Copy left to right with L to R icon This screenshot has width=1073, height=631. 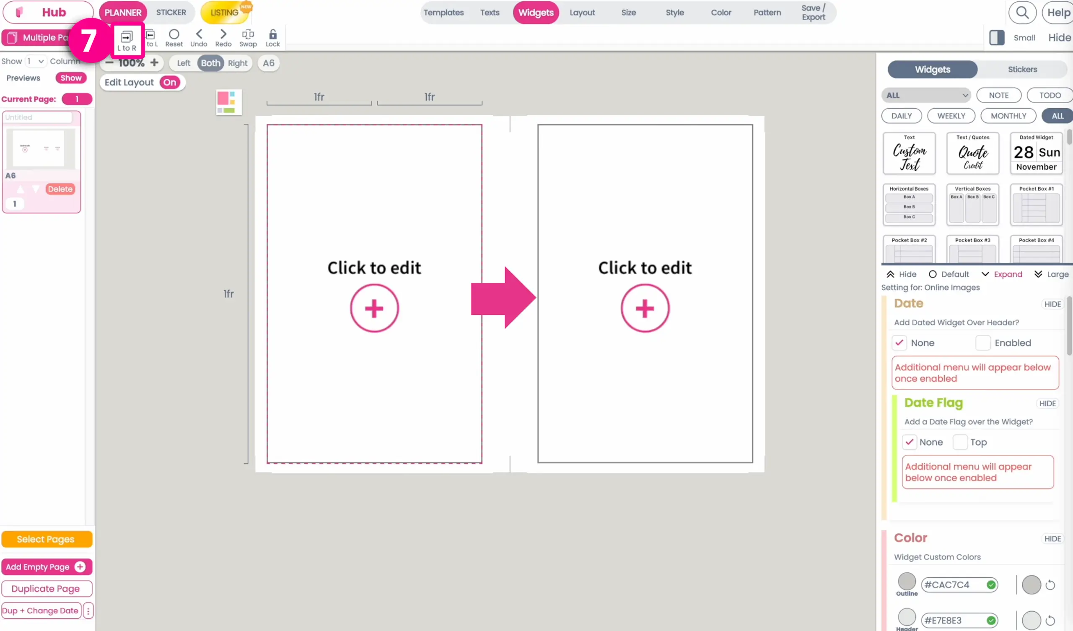click(127, 41)
